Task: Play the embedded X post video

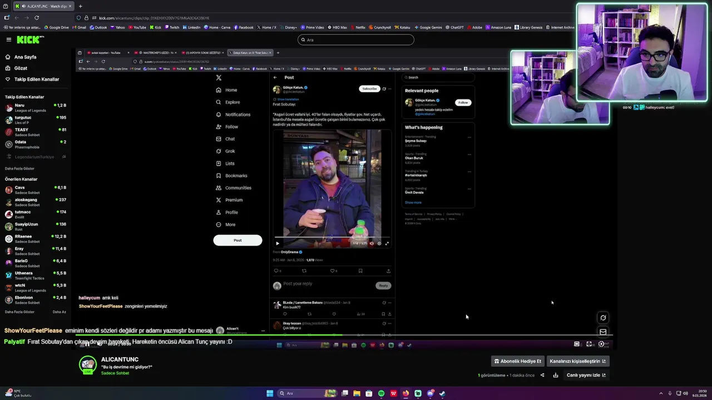Action: (278, 243)
